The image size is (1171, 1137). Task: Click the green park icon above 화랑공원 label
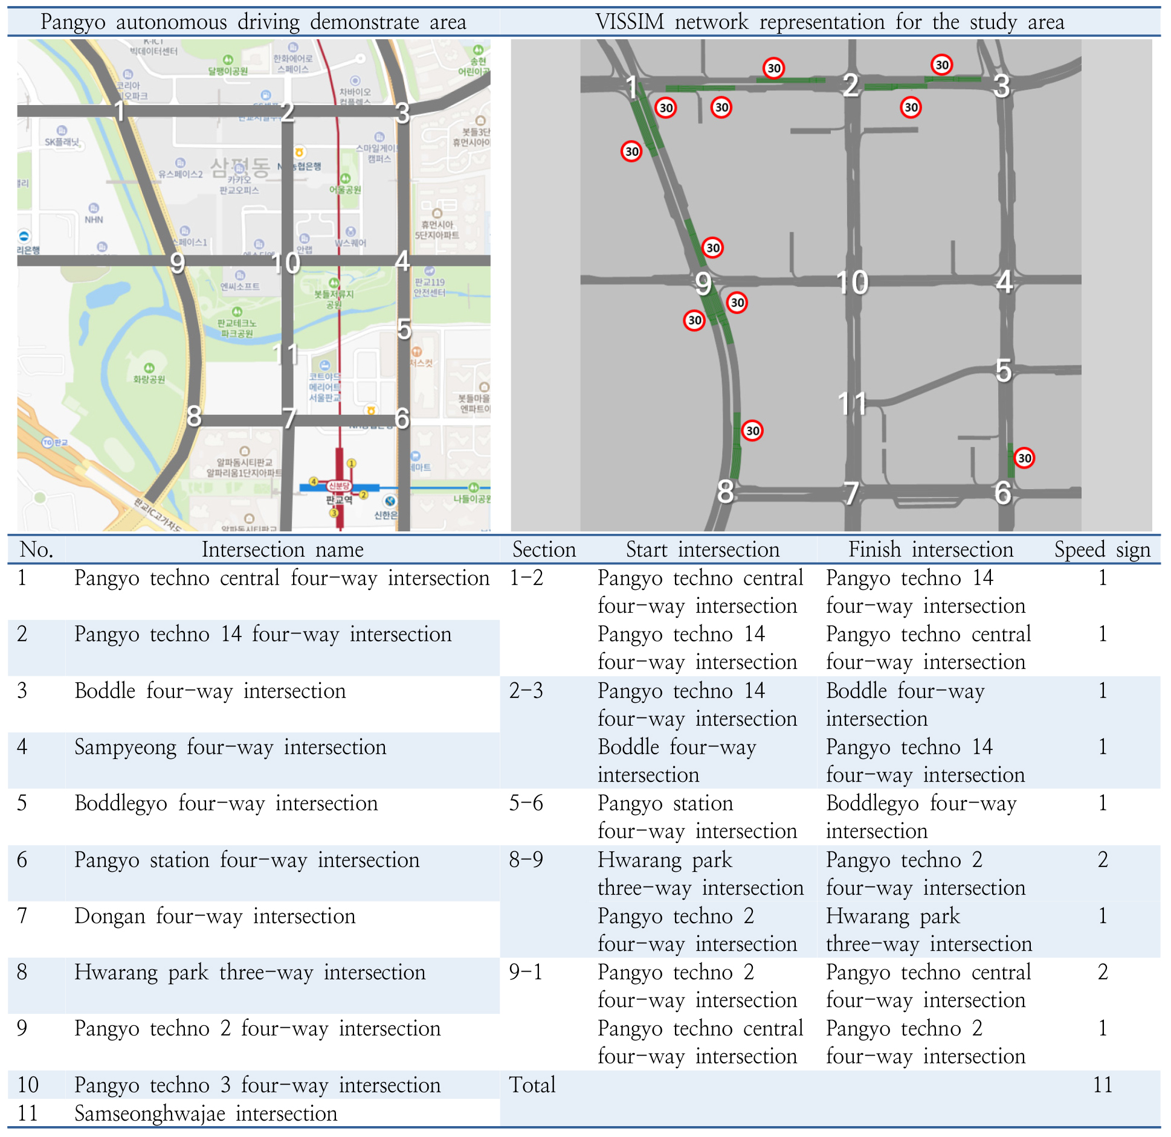[x=149, y=368]
